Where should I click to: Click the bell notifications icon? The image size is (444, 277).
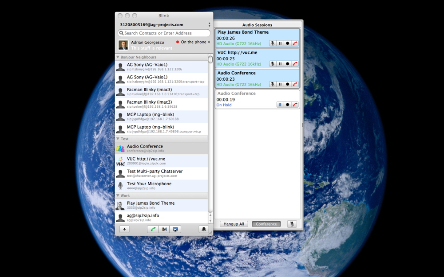[x=204, y=229]
